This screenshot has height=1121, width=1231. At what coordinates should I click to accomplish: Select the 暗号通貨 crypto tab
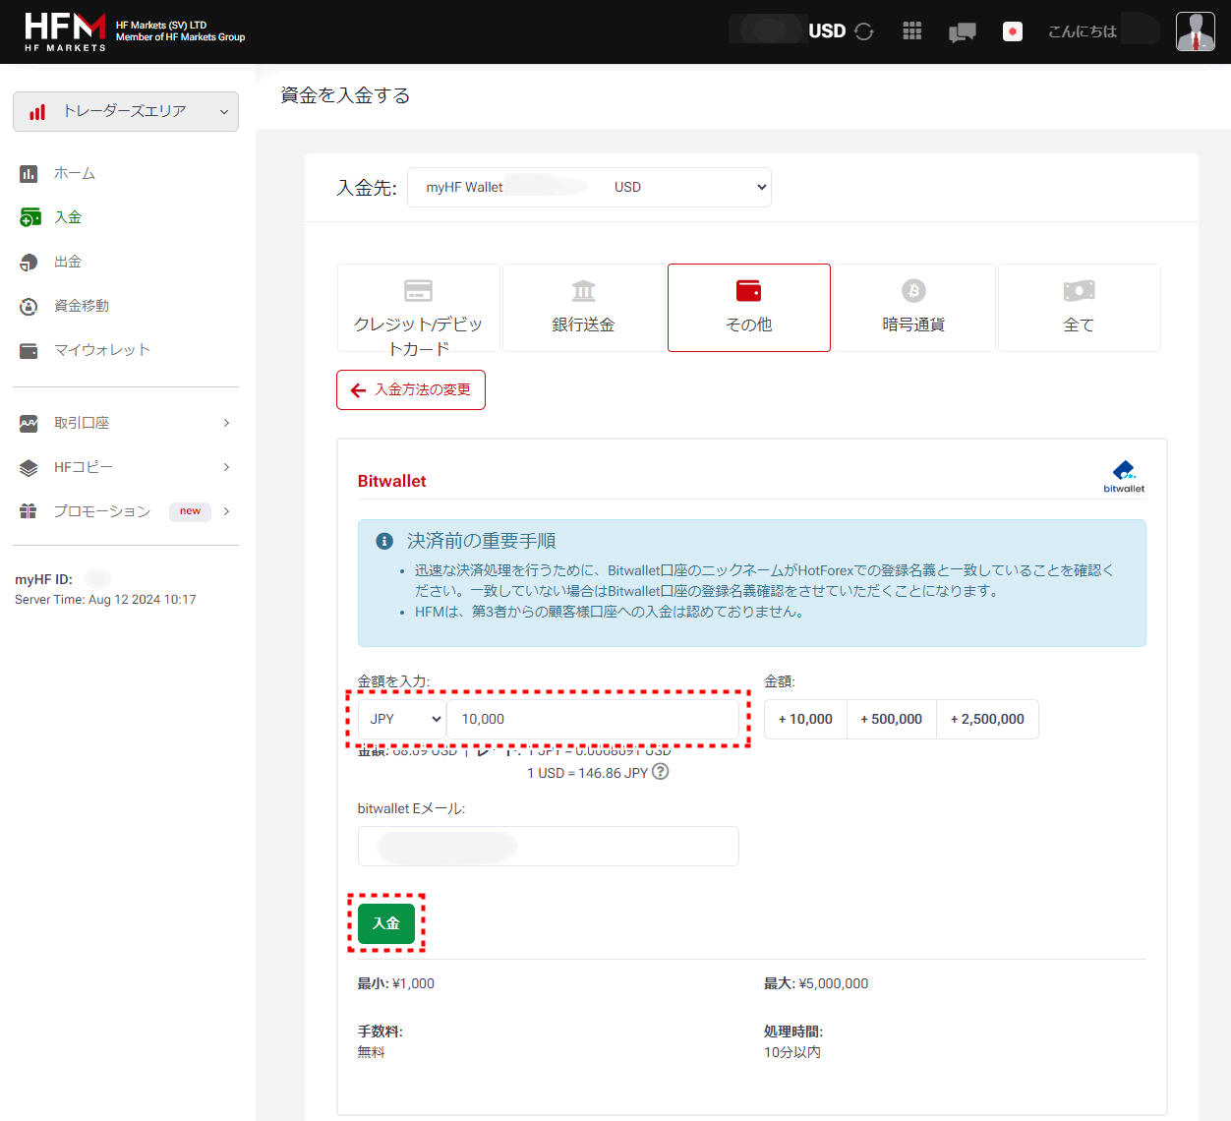914,308
